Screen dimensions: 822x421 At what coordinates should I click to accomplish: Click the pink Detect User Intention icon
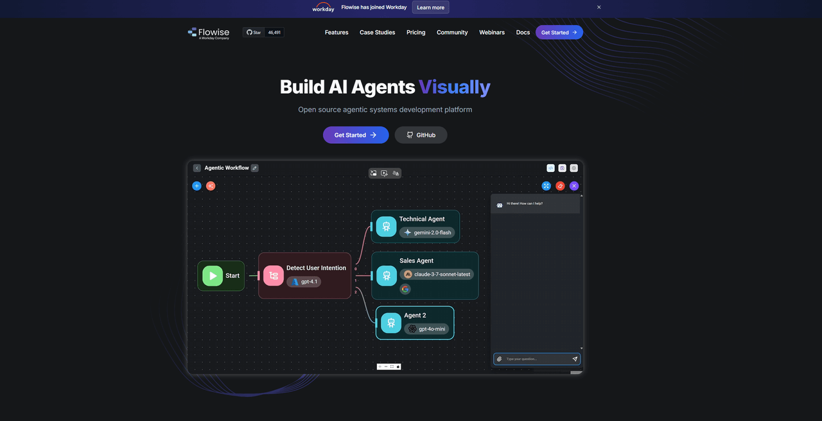274,276
